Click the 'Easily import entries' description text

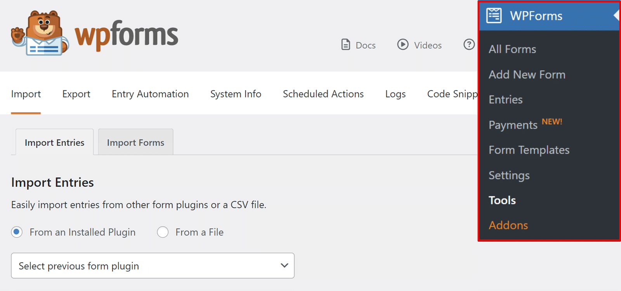(x=139, y=205)
